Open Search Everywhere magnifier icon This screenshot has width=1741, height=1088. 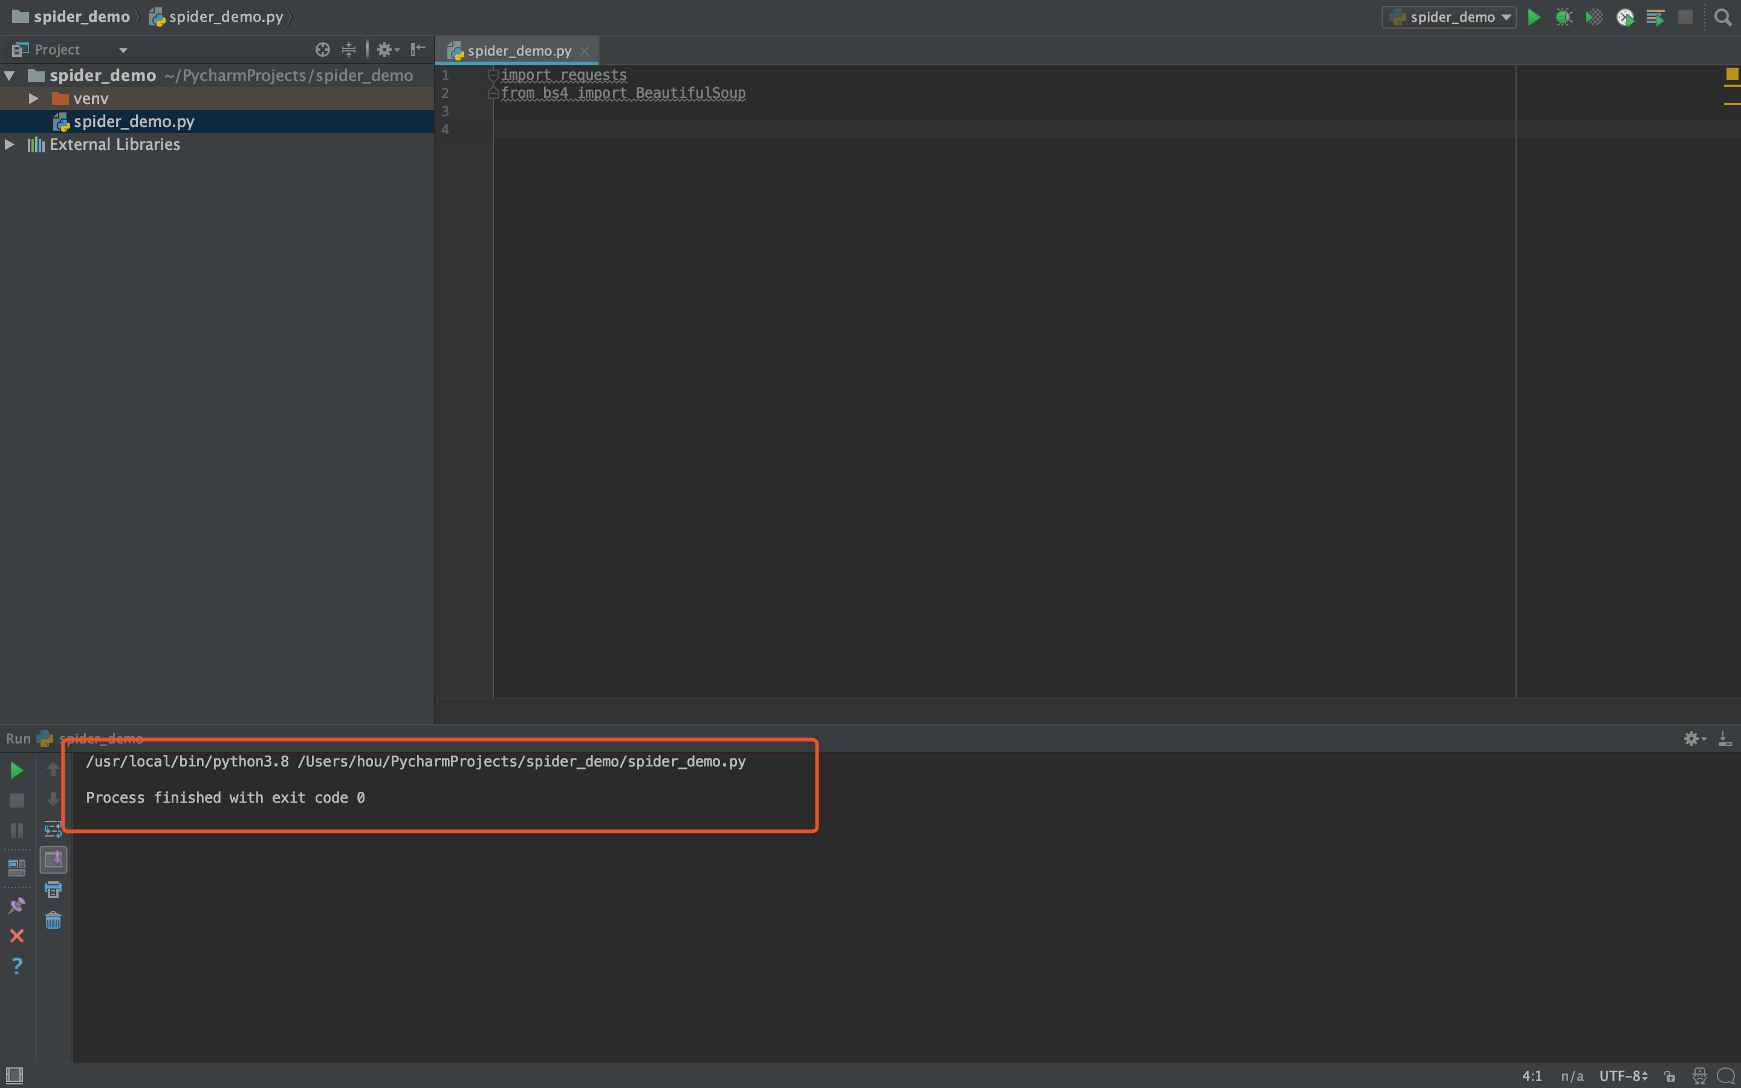[x=1722, y=18]
